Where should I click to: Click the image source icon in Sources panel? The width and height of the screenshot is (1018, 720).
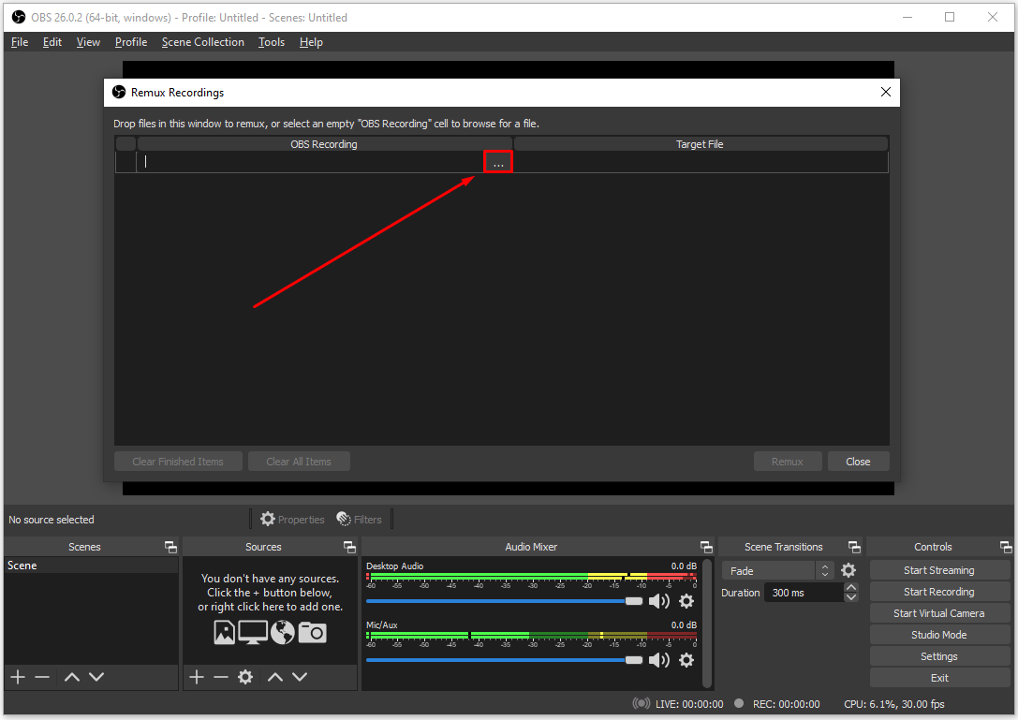pyautogui.click(x=224, y=632)
